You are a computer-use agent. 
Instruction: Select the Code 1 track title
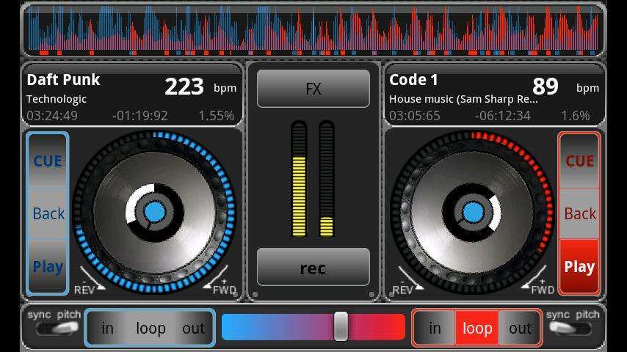tap(413, 80)
